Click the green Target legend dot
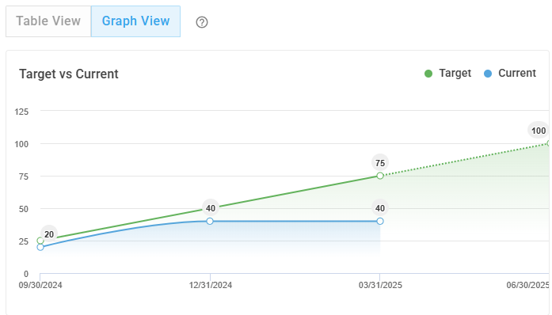The height and width of the screenshot is (315, 552). click(x=428, y=74)
